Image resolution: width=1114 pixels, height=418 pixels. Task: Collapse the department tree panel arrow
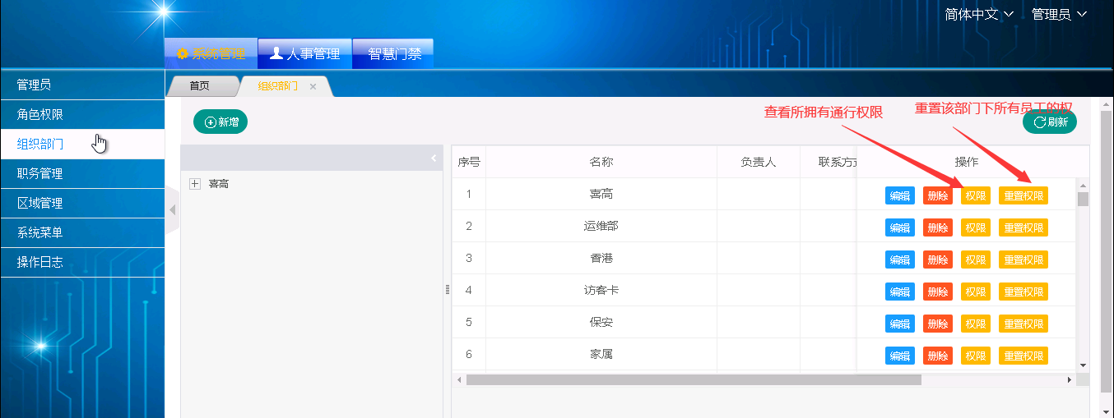pyautogui.click(x=434, y=158)
